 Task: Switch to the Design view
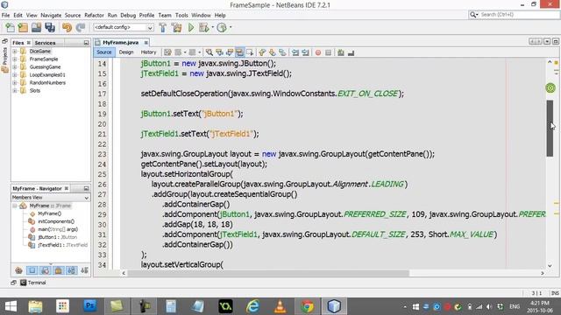[126, 52]
